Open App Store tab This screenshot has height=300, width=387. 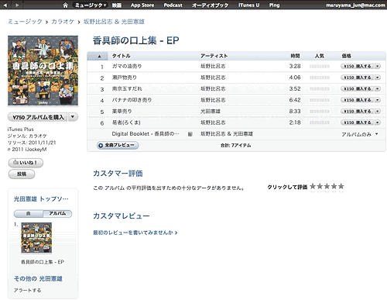[x=142, y=5]
